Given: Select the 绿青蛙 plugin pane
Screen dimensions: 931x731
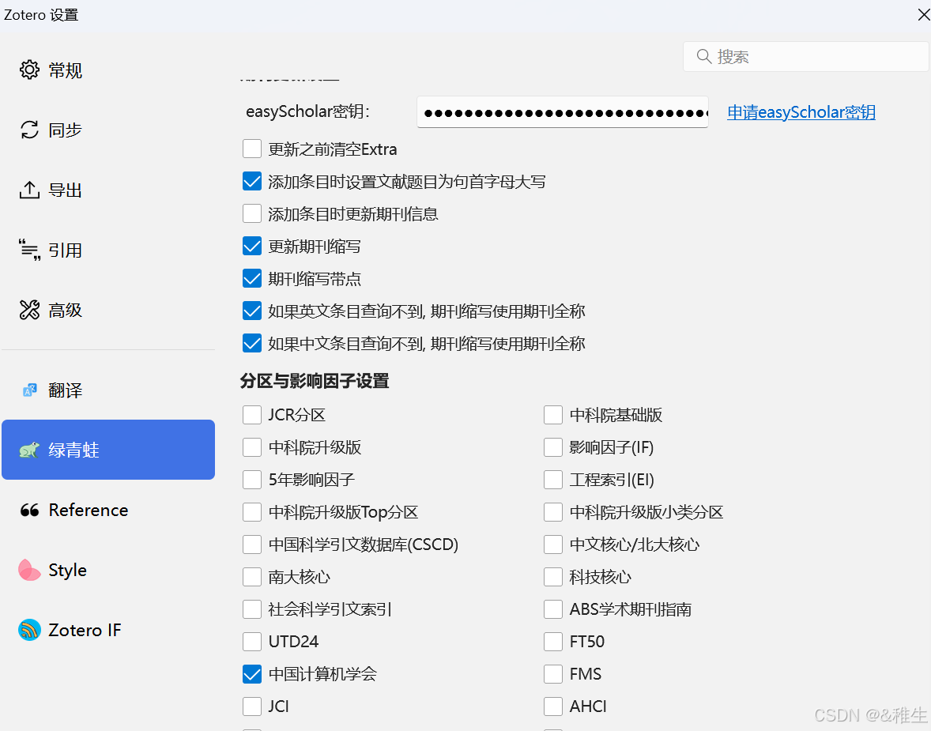Looking at the screenshot, I should [108, 450].
